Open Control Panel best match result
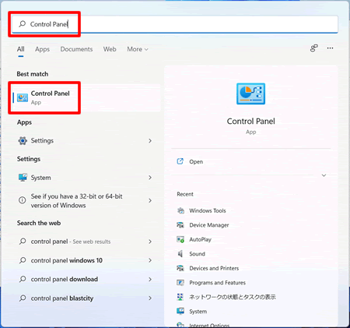The width and height of the screenshot is (350, 328). pos(86,97)
